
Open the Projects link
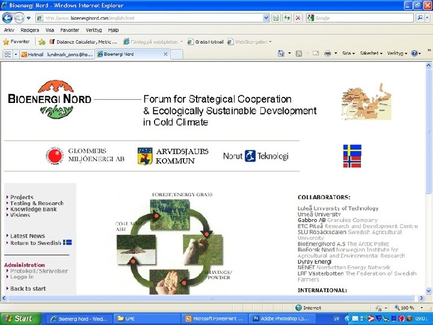pyautogui.click(x=22, y=197)
